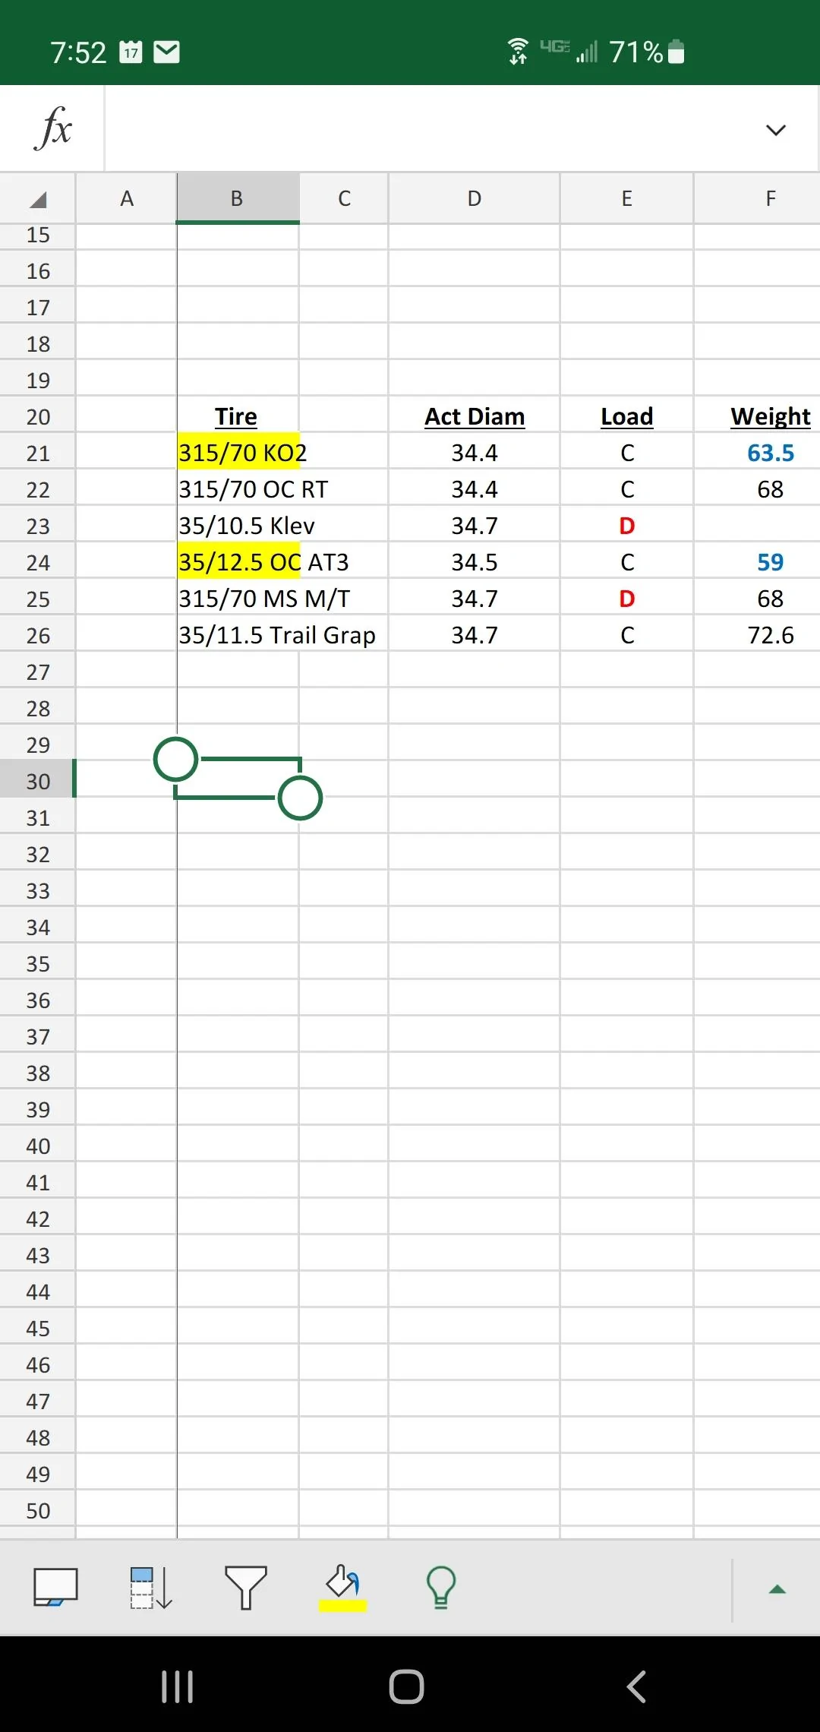Tap the select-all corner triangle
820x1732 pixels.
point(38,200)
